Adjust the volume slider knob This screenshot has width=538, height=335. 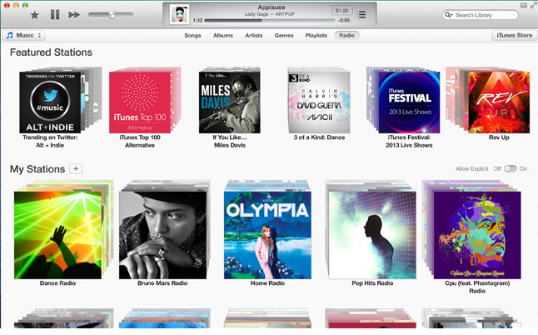[x=112, y=15]
